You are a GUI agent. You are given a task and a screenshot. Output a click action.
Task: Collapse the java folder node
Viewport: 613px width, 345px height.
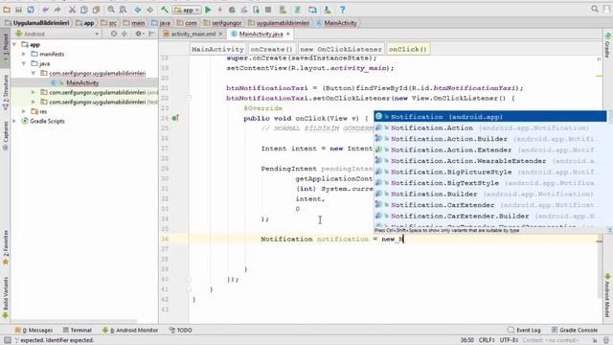click(x=24, y=63)
